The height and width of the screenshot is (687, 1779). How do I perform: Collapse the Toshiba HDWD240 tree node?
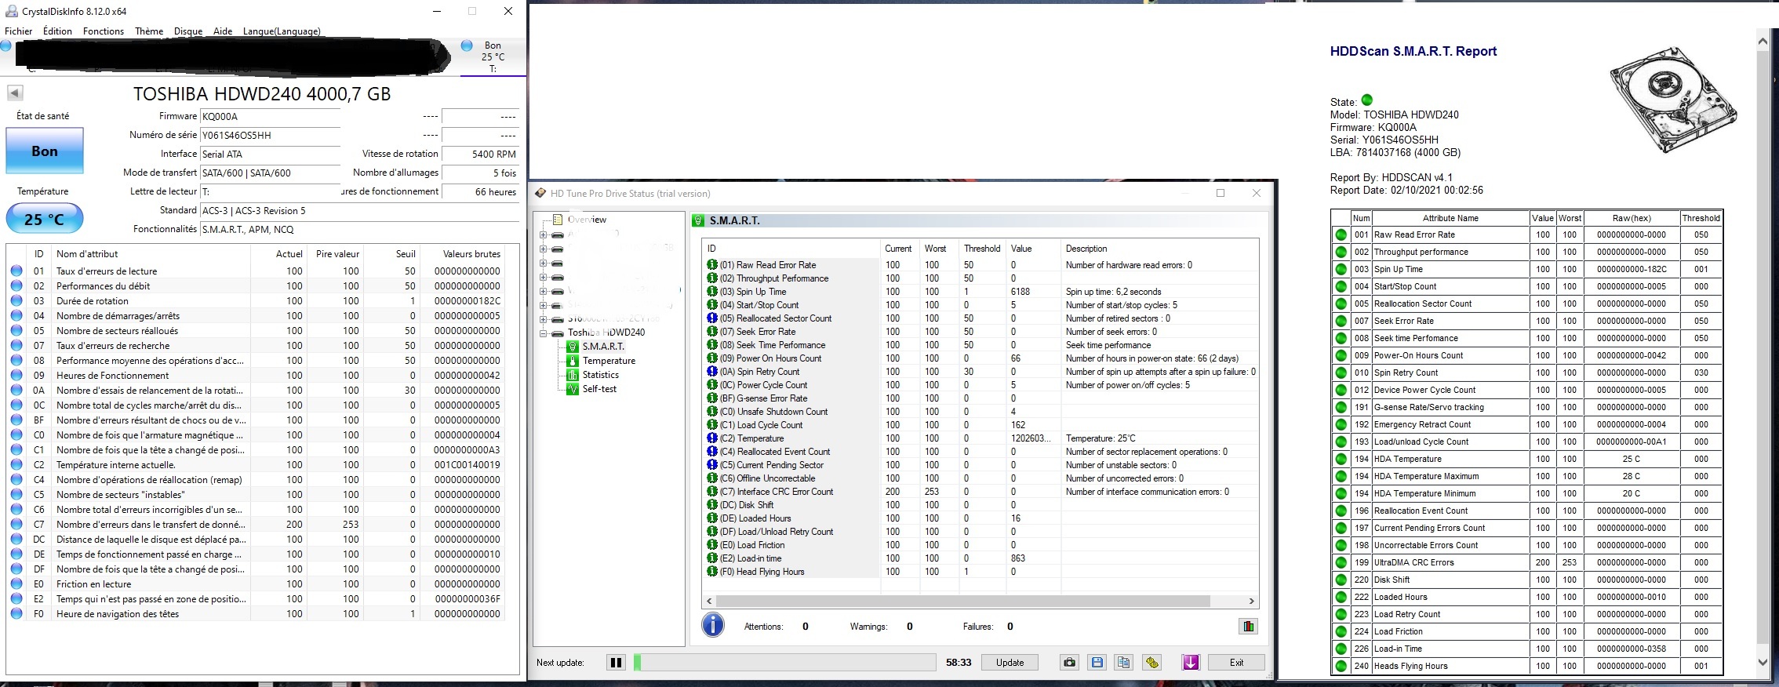[x=543, y=333]
